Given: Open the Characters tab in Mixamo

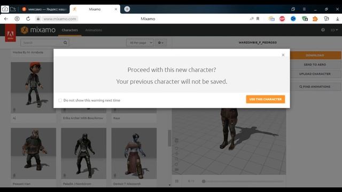Looking at the screenshot, I should tap(70, 30).
